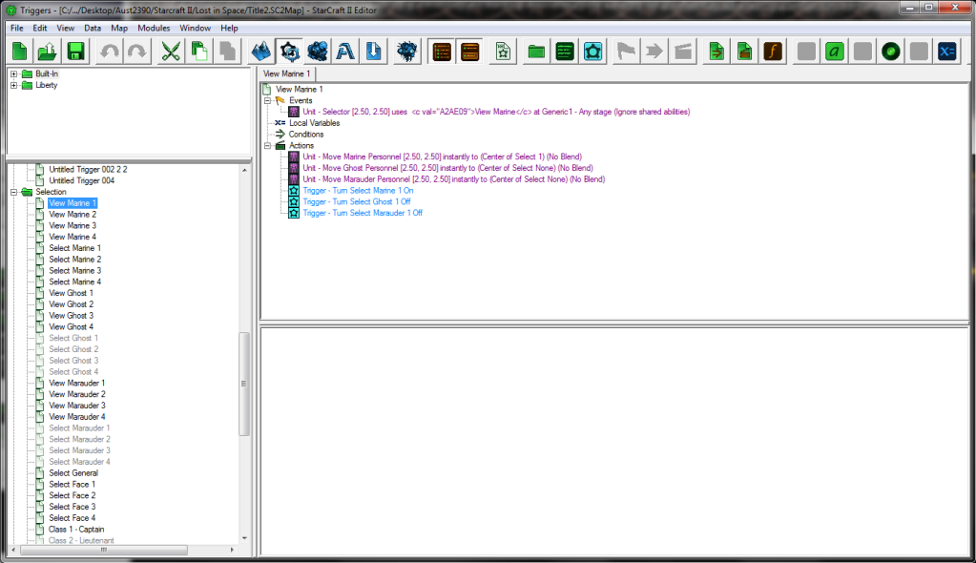The image size is (976, 563).
Task: Open the Help menu
Action: [229, 28]
